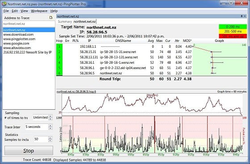
Task: Open the Workspace menu
Action: [39, 11]
